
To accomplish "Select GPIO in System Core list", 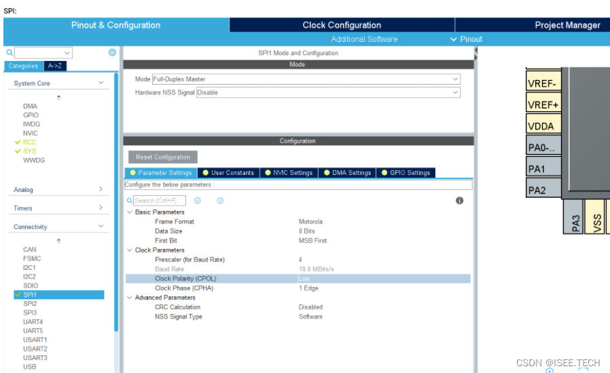I will pyautogui.click(x=31, y=115).
